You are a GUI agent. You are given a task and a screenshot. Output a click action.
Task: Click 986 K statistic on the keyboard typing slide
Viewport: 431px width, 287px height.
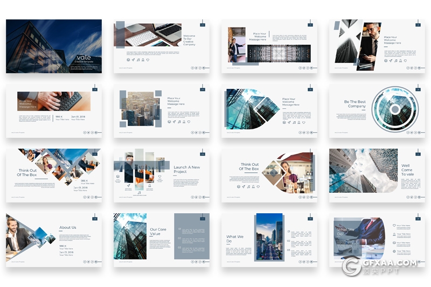tap(60, 116)
